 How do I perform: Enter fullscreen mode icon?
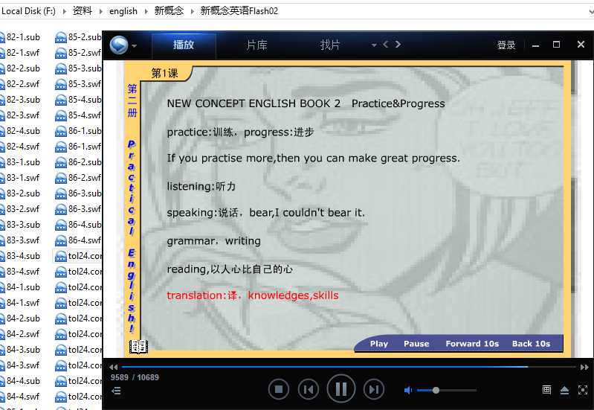[x=583, y=390]
